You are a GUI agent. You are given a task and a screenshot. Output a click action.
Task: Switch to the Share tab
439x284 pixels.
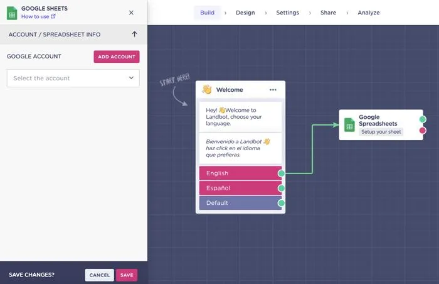click(x=328, y=13)
